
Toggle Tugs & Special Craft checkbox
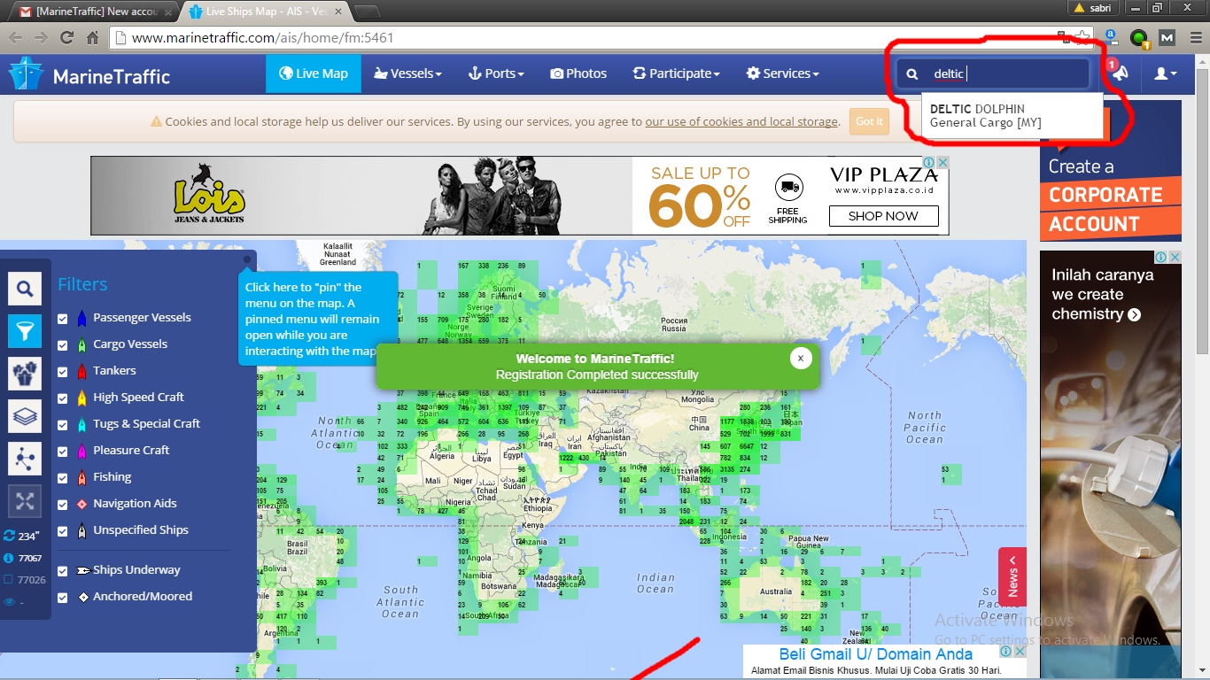tap(63, 425)
